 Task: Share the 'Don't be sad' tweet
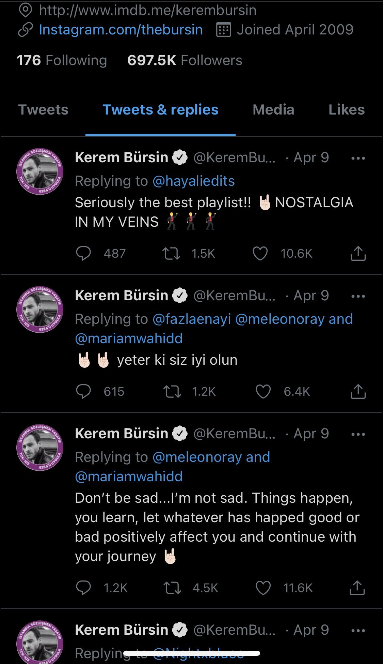(357, 588)
